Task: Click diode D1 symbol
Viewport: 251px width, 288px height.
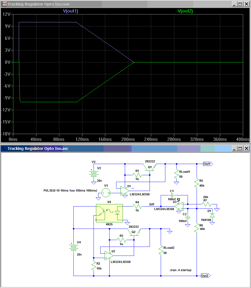Action: click(212, 215)
